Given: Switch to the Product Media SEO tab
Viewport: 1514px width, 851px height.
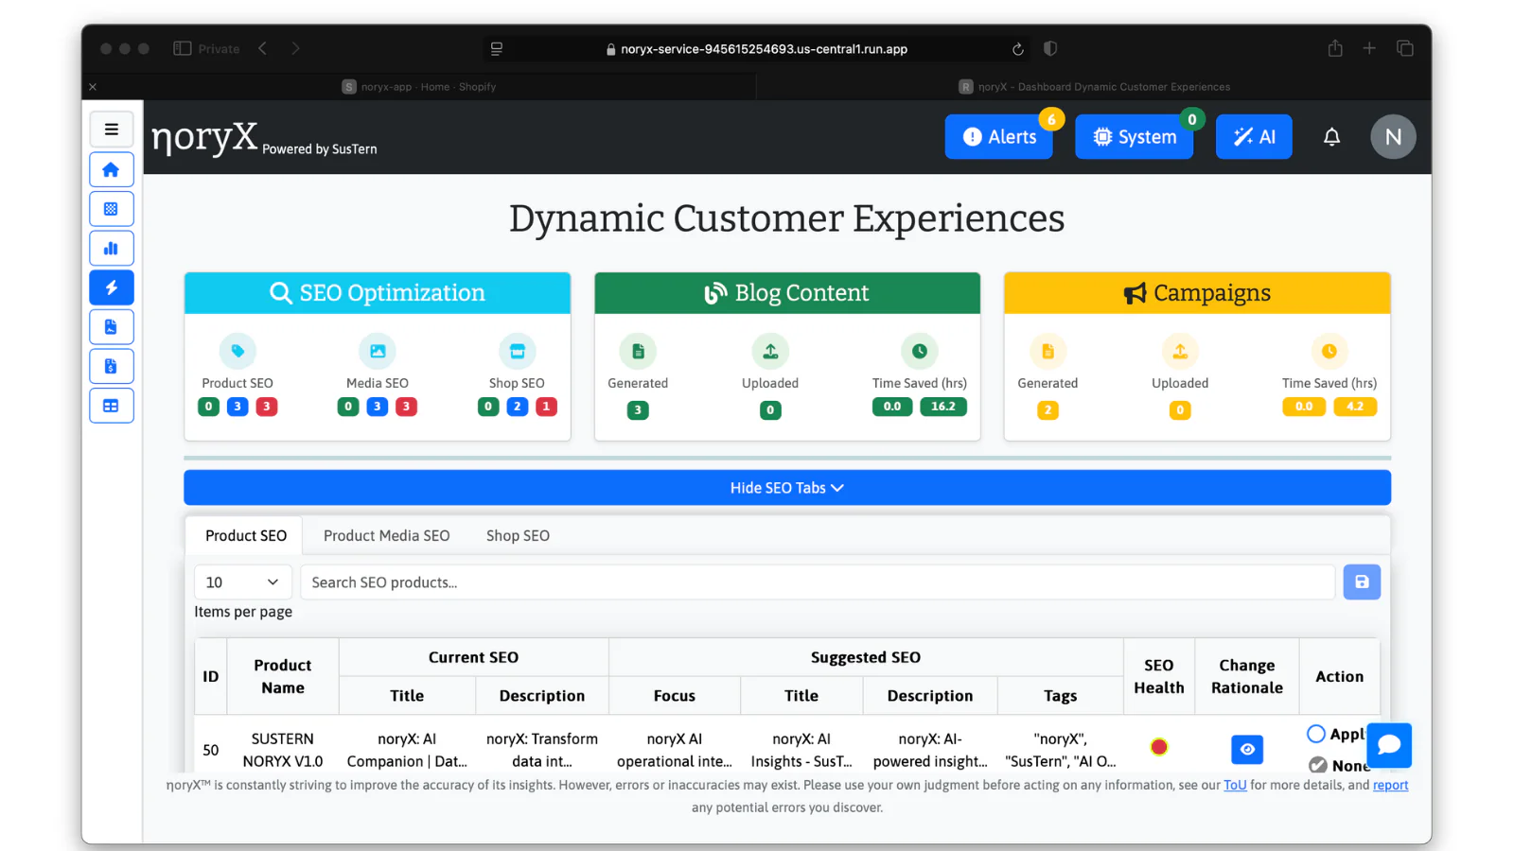Looking at the screenshot, I should click(386, 535).
